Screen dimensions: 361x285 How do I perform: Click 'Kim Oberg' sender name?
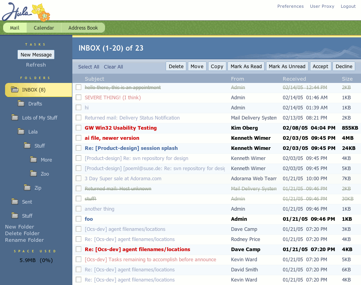coord(244,128)
